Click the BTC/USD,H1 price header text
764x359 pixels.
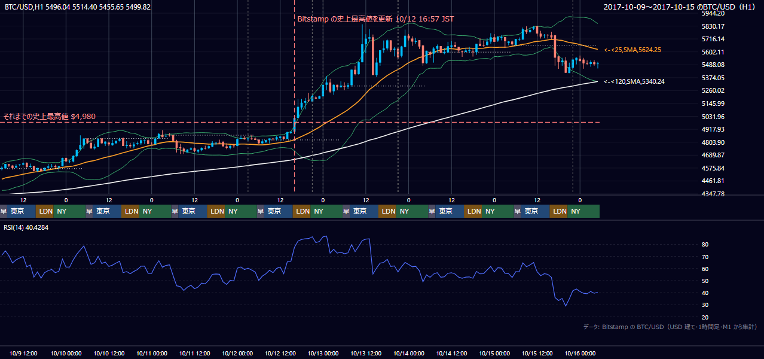coord(78,7)
